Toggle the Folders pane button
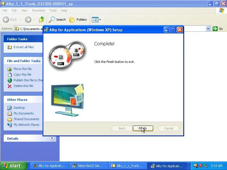 click(x=78, y=20)
